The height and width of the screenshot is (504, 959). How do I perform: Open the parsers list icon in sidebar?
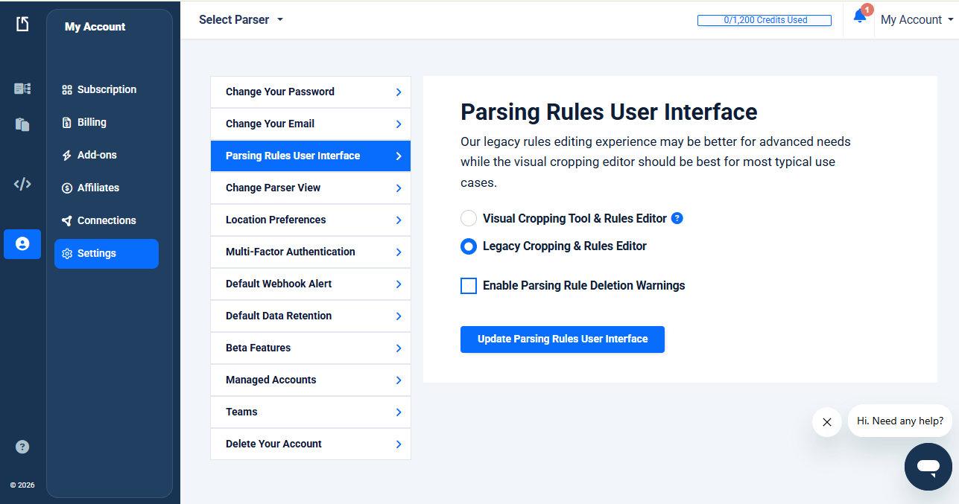[22, 89]
